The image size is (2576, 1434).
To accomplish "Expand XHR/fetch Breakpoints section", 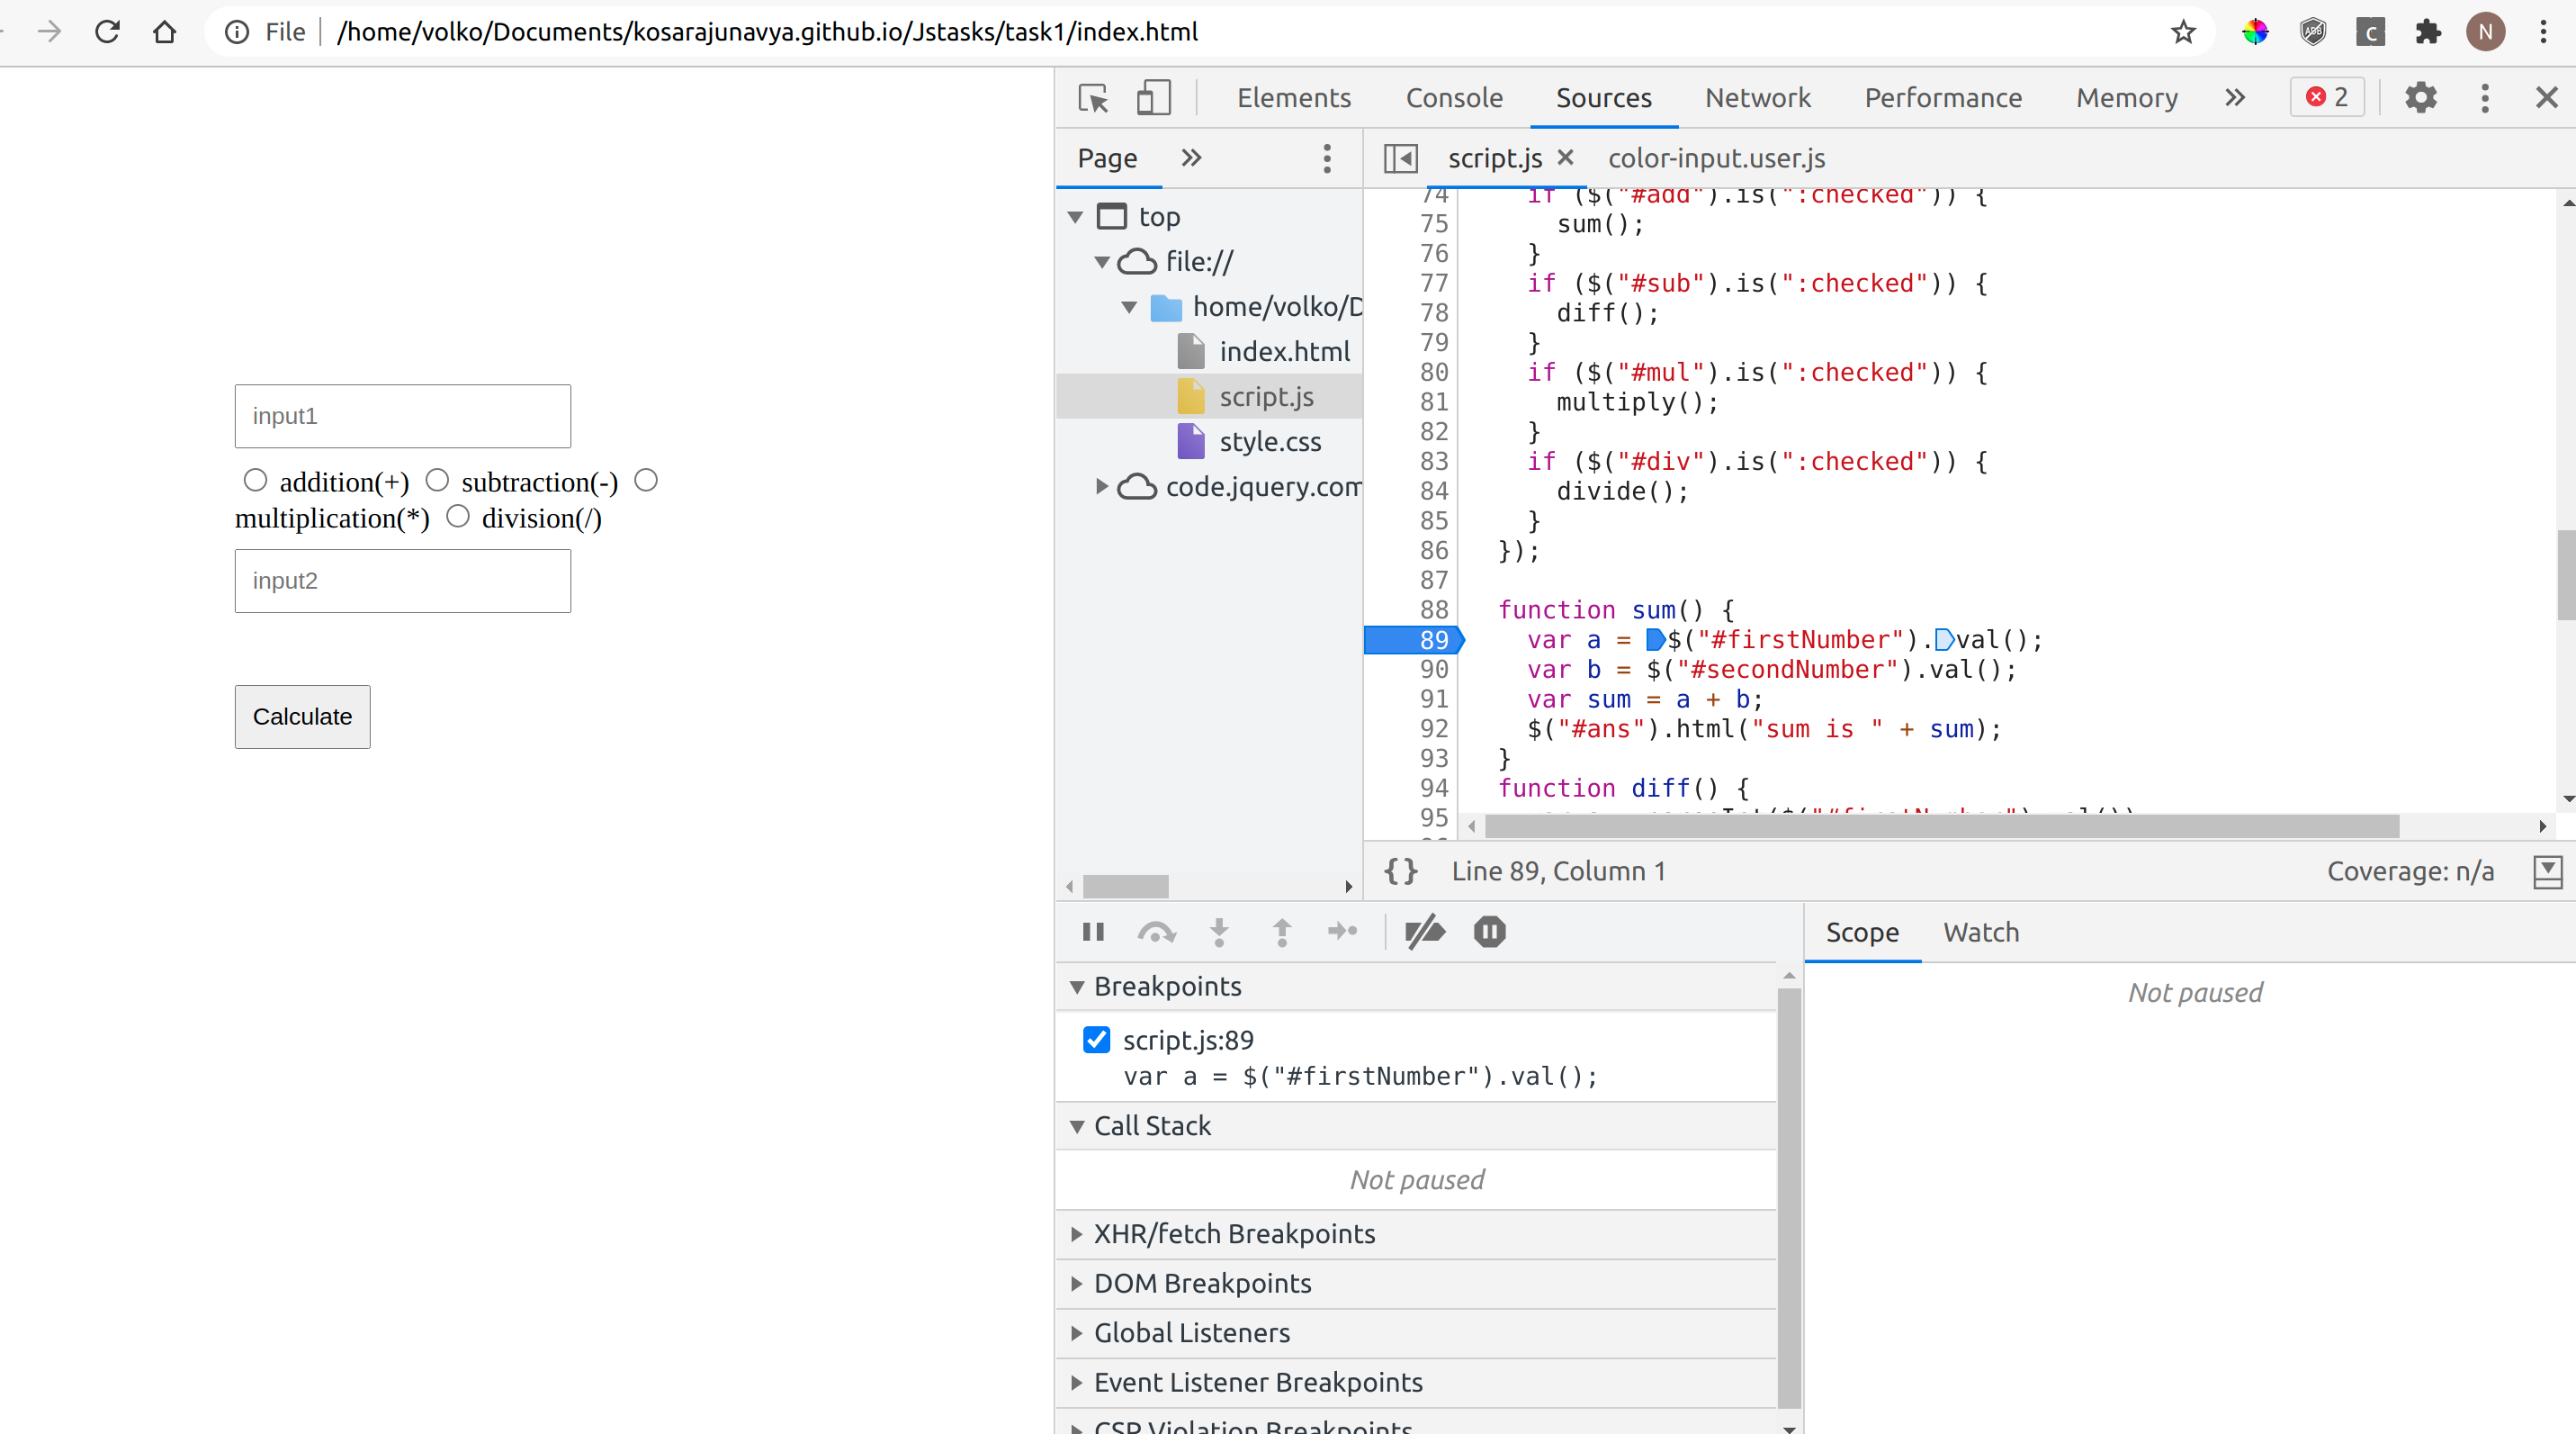I will (x=1078, y=1233).
